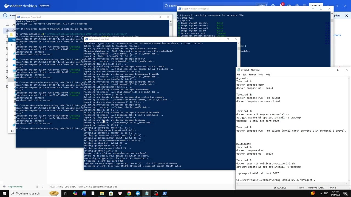Pause Docker engine in status bar

point(37,187)
